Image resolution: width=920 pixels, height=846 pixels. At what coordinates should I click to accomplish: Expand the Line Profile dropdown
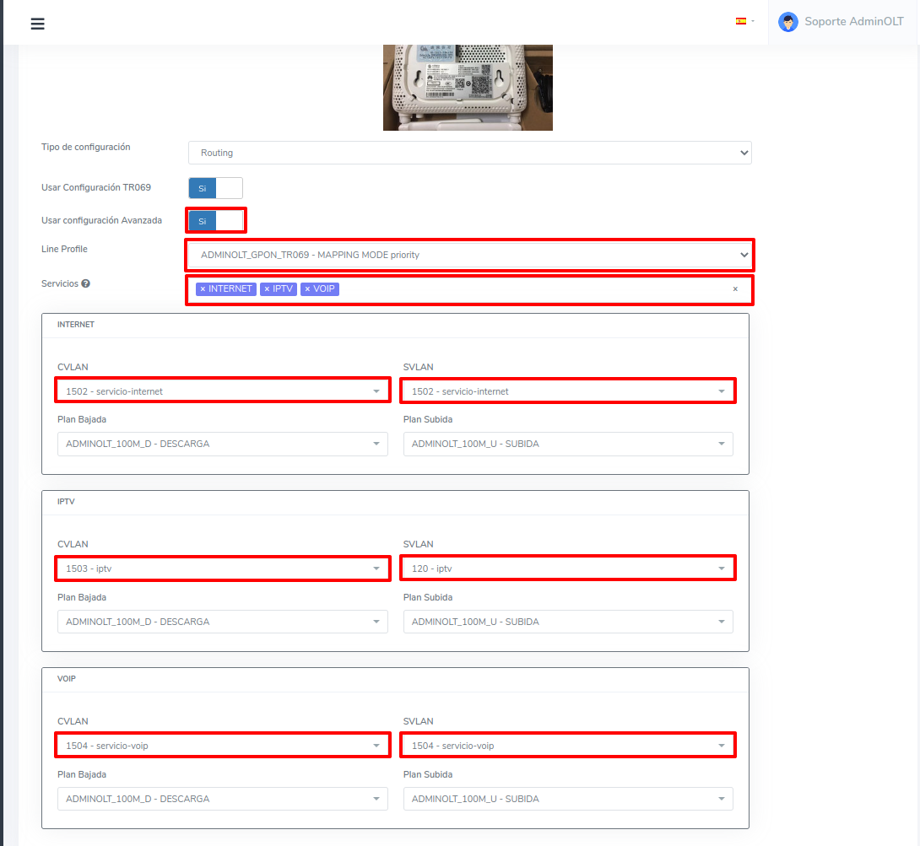(469, 255)
